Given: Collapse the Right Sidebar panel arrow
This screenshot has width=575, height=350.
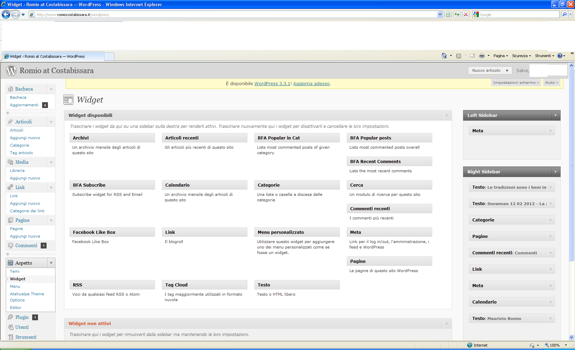Looking at the screenshot, I should click(x=555, y=172).
